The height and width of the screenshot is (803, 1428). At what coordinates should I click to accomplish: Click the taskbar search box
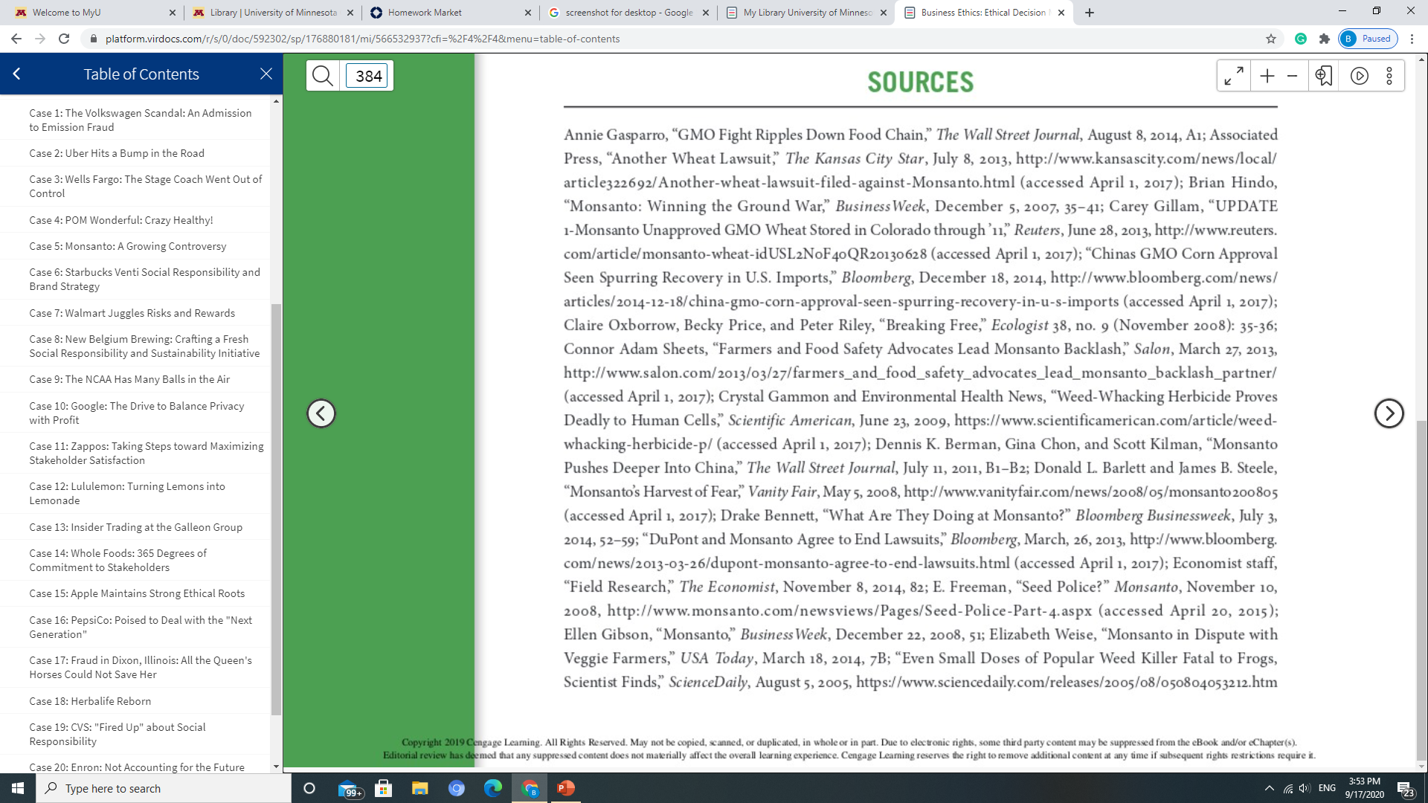(164, 788)
